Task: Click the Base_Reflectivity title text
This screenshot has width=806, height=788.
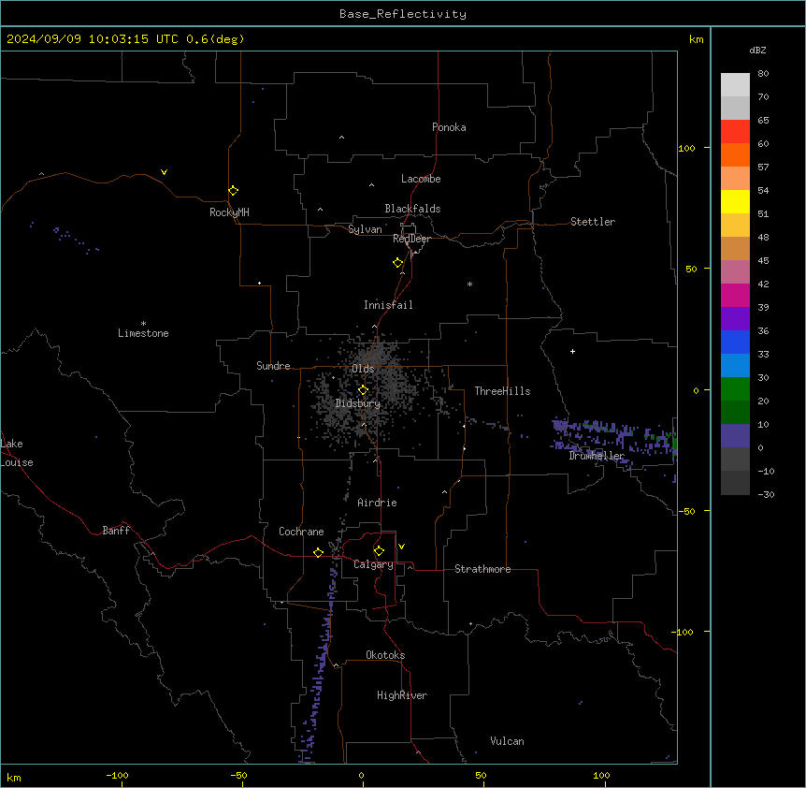Action: [403, 14]
